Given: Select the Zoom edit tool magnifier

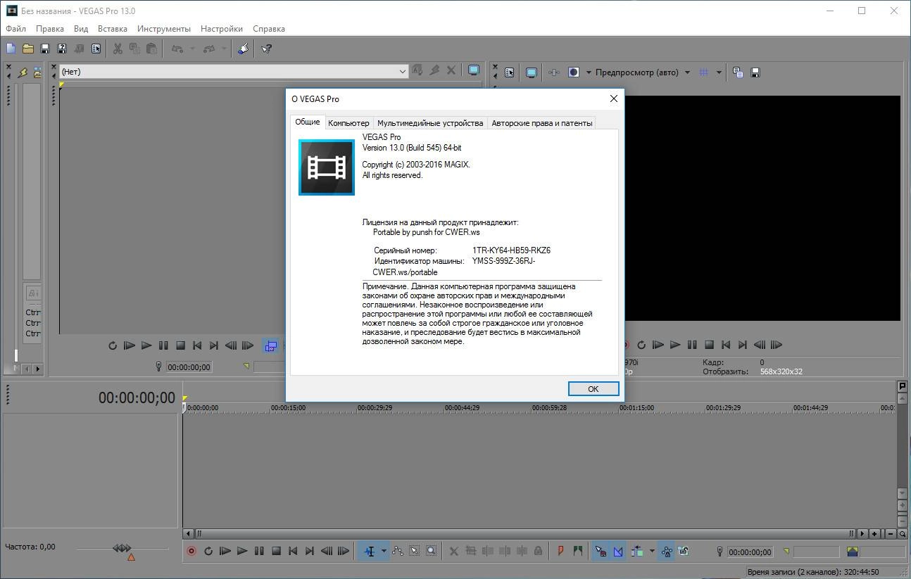Looking at the screenshot, I should coord(432,552).
